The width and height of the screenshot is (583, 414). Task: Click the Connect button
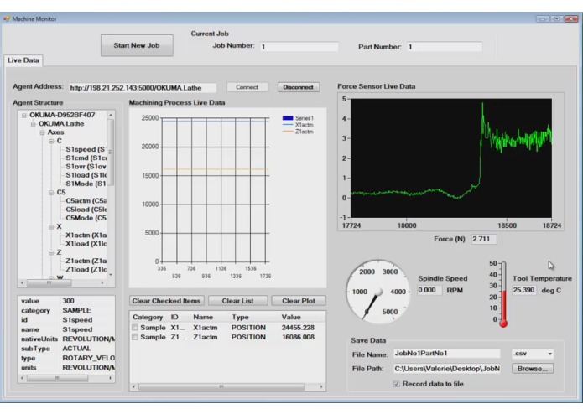click(x=247, y=87)
